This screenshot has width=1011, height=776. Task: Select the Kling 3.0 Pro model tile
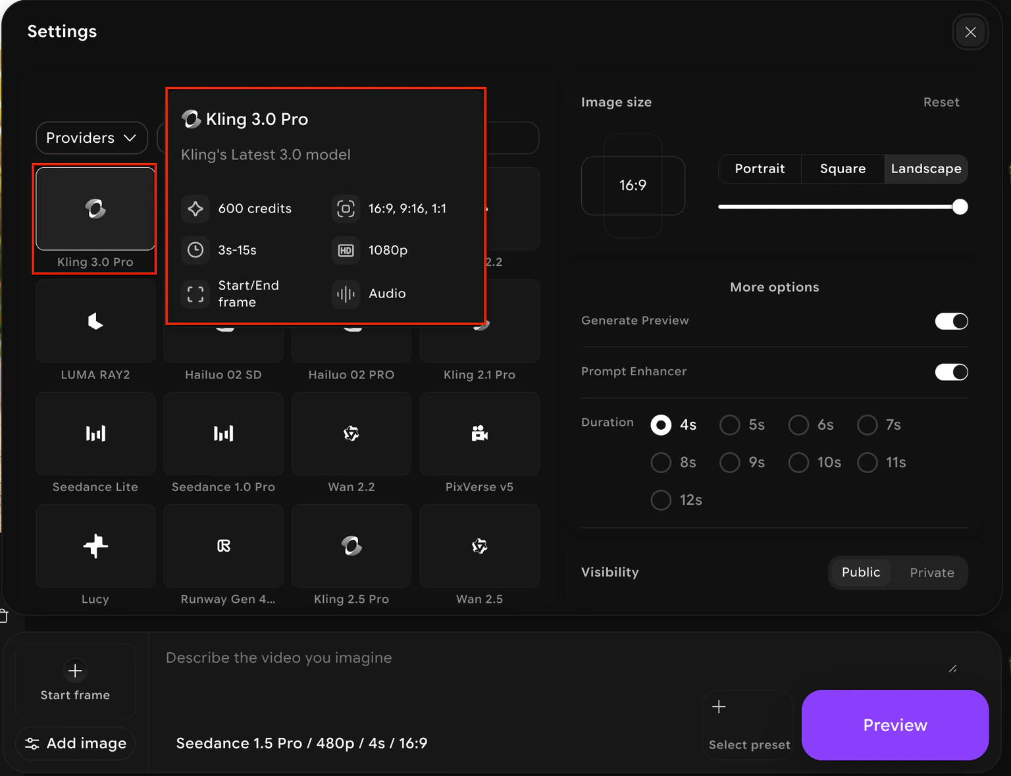click(x=95, y=209)
